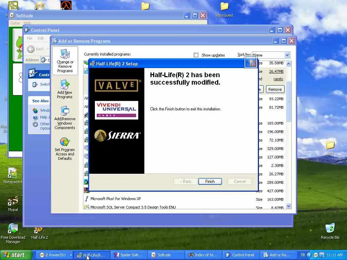Minimize the Control Panel window
This screenshot has height=260, width=347.
(272, 30)
